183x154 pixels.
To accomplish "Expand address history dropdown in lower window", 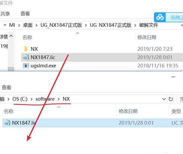I will click(x=164, y=99).
